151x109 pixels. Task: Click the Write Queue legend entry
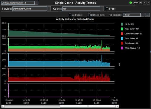[x=130, y=48]
